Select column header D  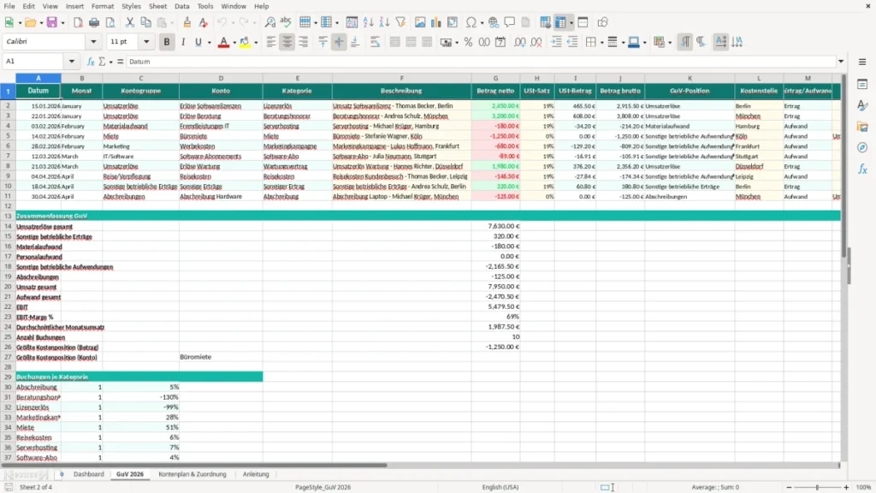[221, 78]
